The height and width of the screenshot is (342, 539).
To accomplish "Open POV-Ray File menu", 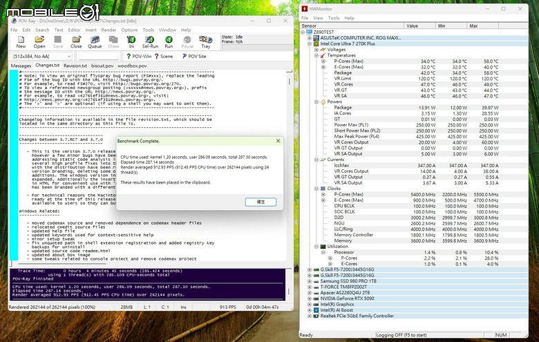I will pyautogui.click(x=14, y=30).
